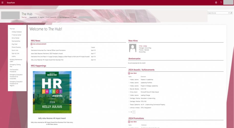The width and height of the screenshot is (234, 128).
Task: Tick checkbox for Project in Strategic Leadership row
Action: pos(129,86)
